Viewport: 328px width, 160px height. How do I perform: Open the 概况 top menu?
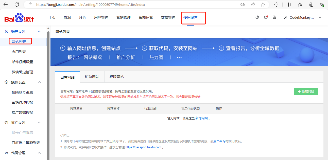click(67, 17)
